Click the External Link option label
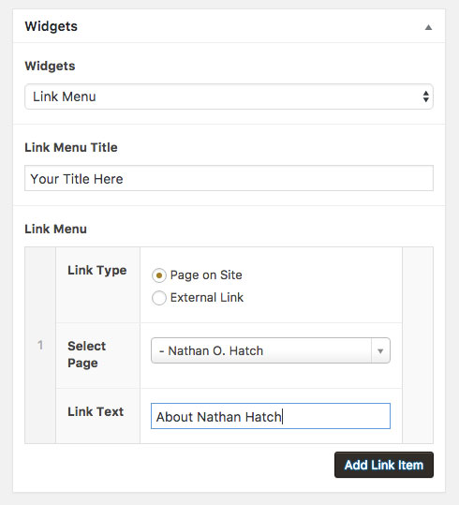The image size is (459, 505). pyautogui.click(x=207, y=298)
